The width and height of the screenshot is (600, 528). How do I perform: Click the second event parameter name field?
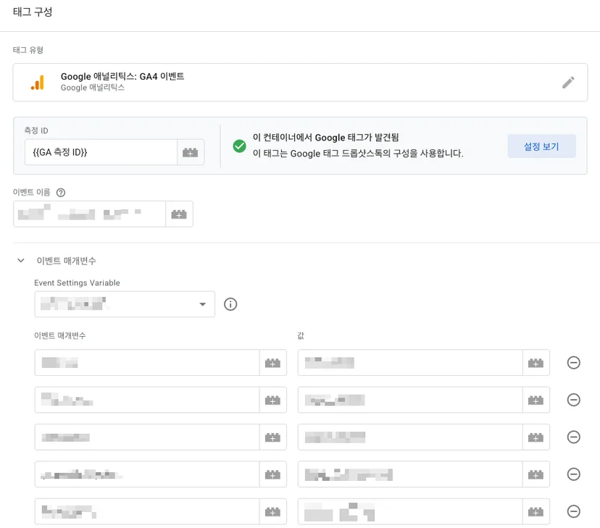147,400
